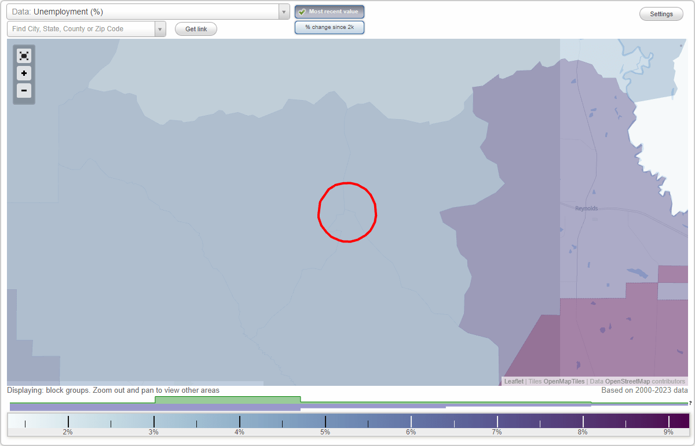Click the Get link button
This screenshot has width=695, height=446.
[196, 29]
